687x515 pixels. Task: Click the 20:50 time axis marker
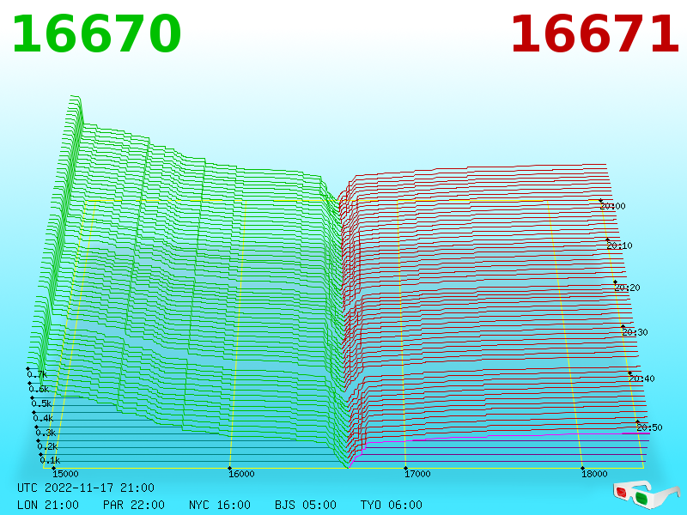[x=649, y=427]
